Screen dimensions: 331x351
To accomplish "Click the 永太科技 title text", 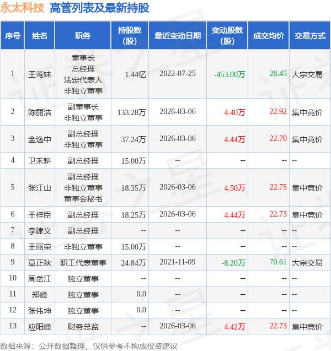I will pos(22,8).
